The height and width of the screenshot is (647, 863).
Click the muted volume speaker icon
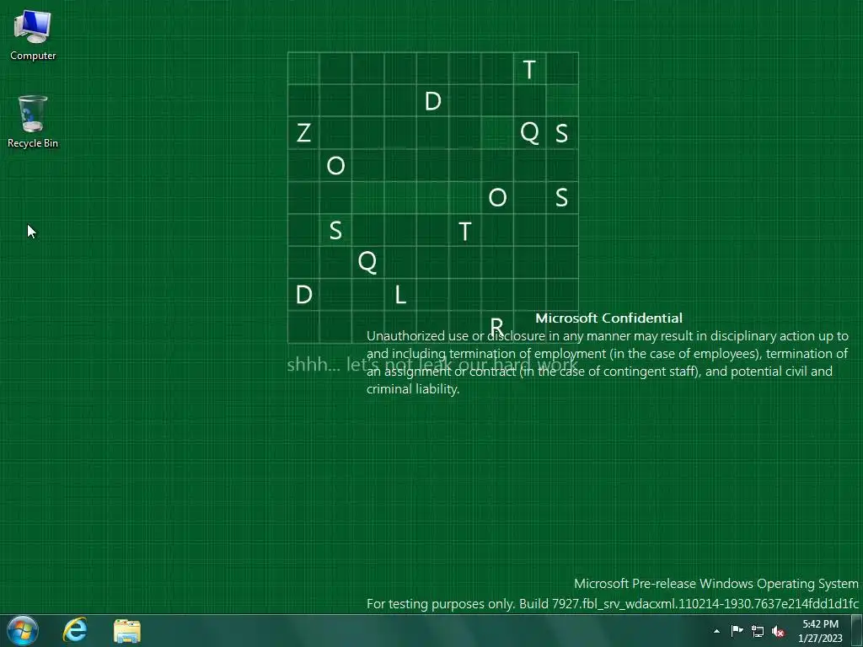778,632
